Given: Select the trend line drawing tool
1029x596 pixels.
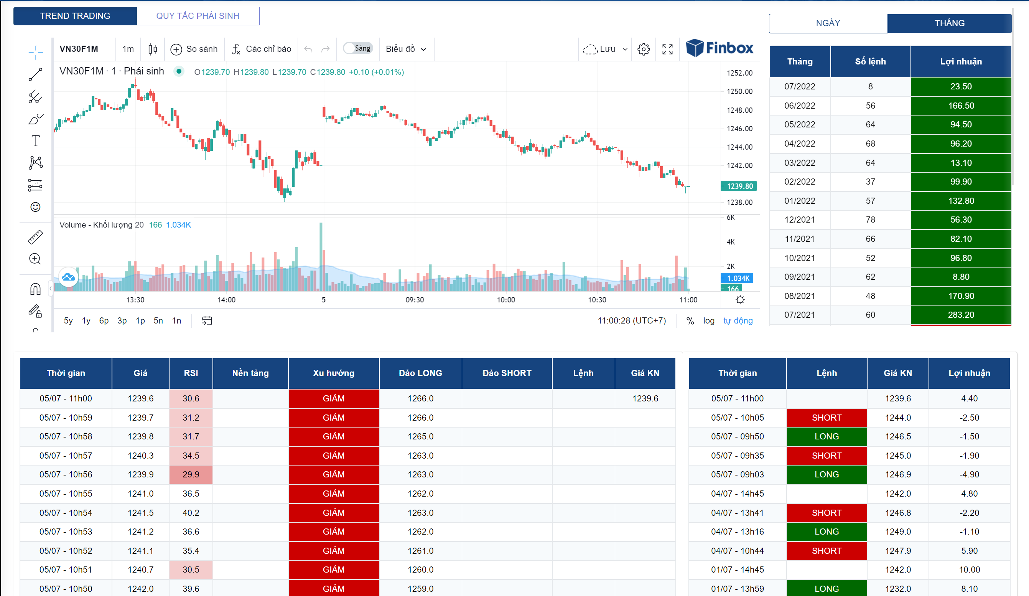Looking at the screenshot, I should (36, 74).
